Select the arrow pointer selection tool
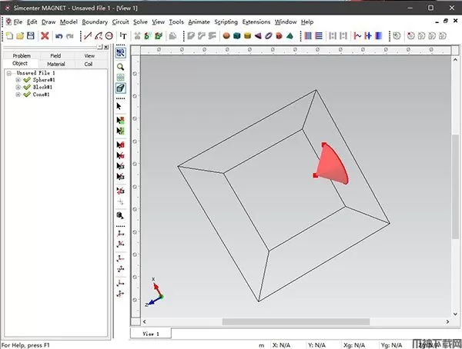 coord(120,106)
